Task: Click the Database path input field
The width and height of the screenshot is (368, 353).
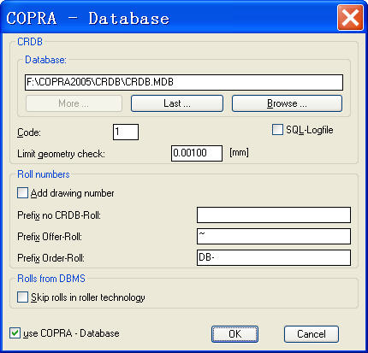Action: 184,82
